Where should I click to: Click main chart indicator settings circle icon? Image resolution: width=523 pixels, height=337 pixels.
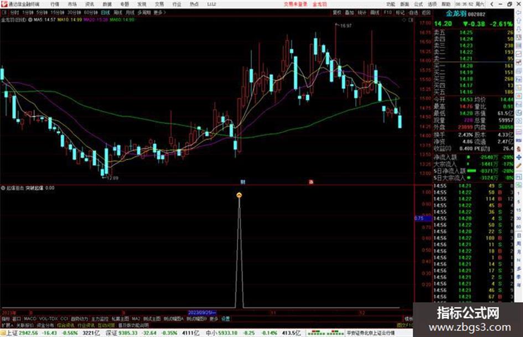point(30,20)
